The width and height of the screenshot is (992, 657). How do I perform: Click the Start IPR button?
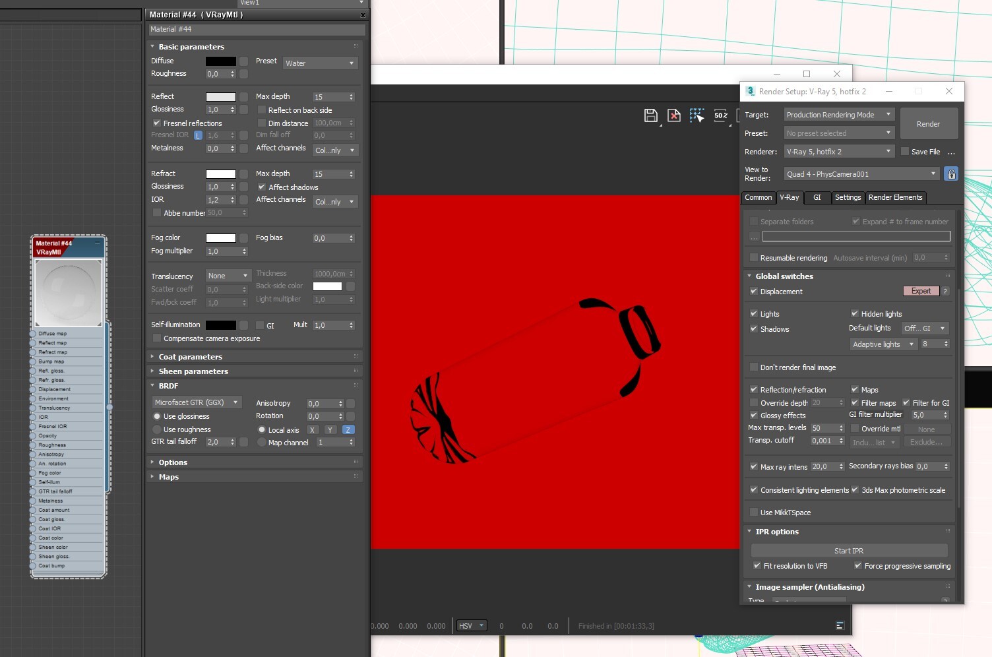click(x=849, y=551)
